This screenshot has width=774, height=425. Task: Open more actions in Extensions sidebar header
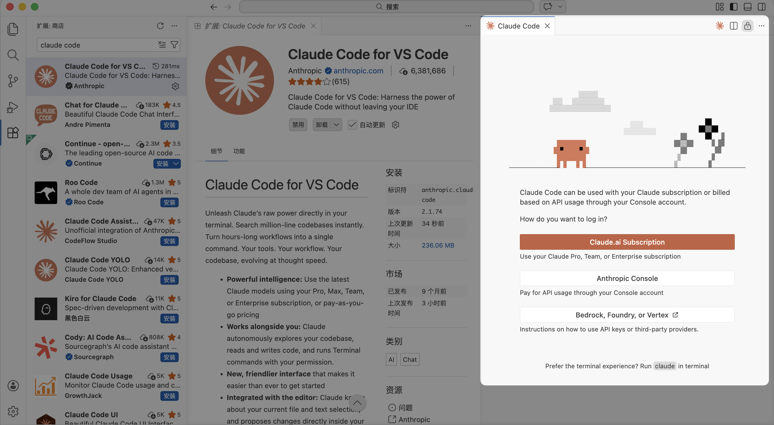pyautogui.click(x=174, y=26)
